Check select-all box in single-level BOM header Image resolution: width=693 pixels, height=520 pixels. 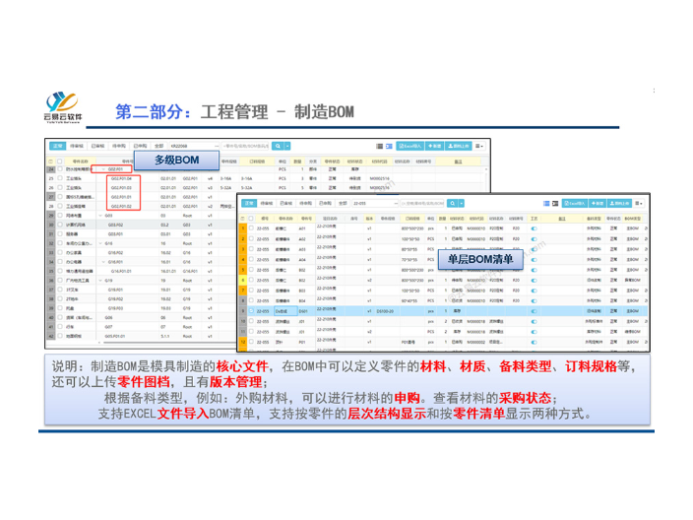point(251,219)
